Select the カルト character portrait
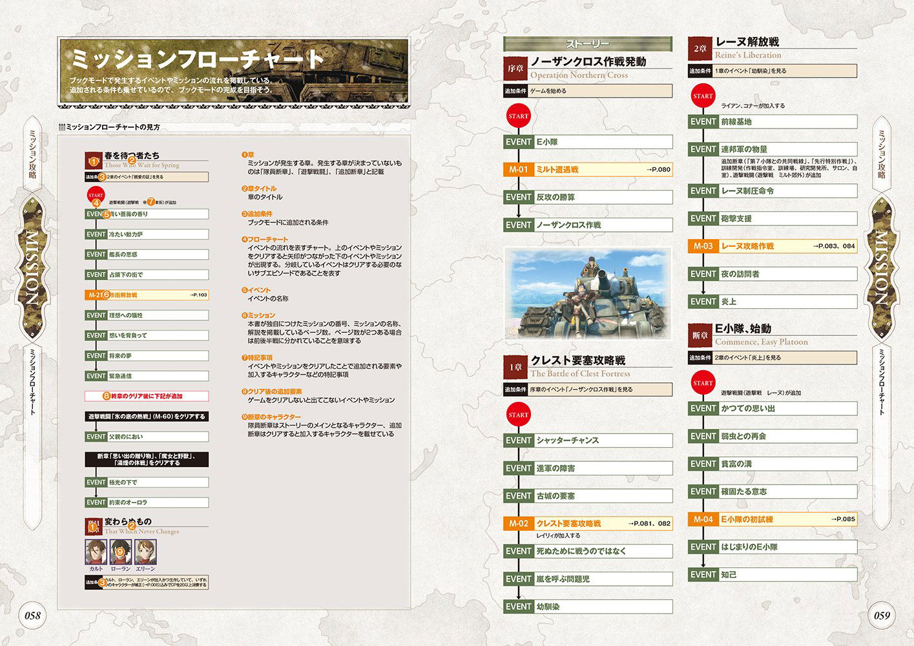This screenshot has height=646, width=914. (x=96, y=552)
